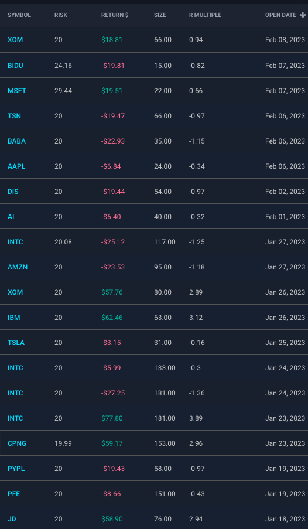Select the Feb 08, 2023 open date
308x529 pixels.
pyautogui.click(x=285, y=40)
